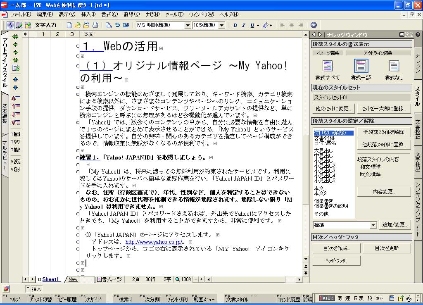This screenshot has height=305, width=423.
Task: Click the double green right arrow outline icon
Action: pos(15,60)
